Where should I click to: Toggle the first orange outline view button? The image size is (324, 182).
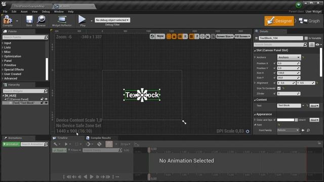169,36
